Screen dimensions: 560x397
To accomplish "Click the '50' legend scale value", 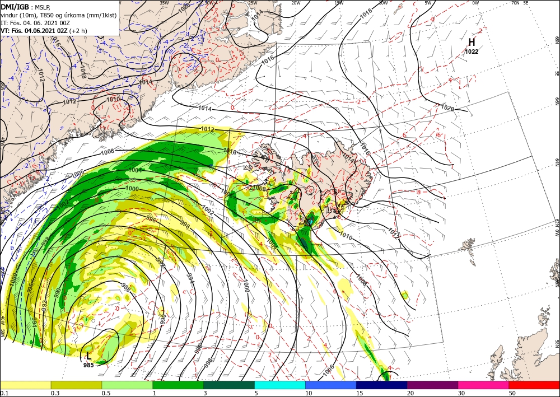I will [x=512, y=393].
